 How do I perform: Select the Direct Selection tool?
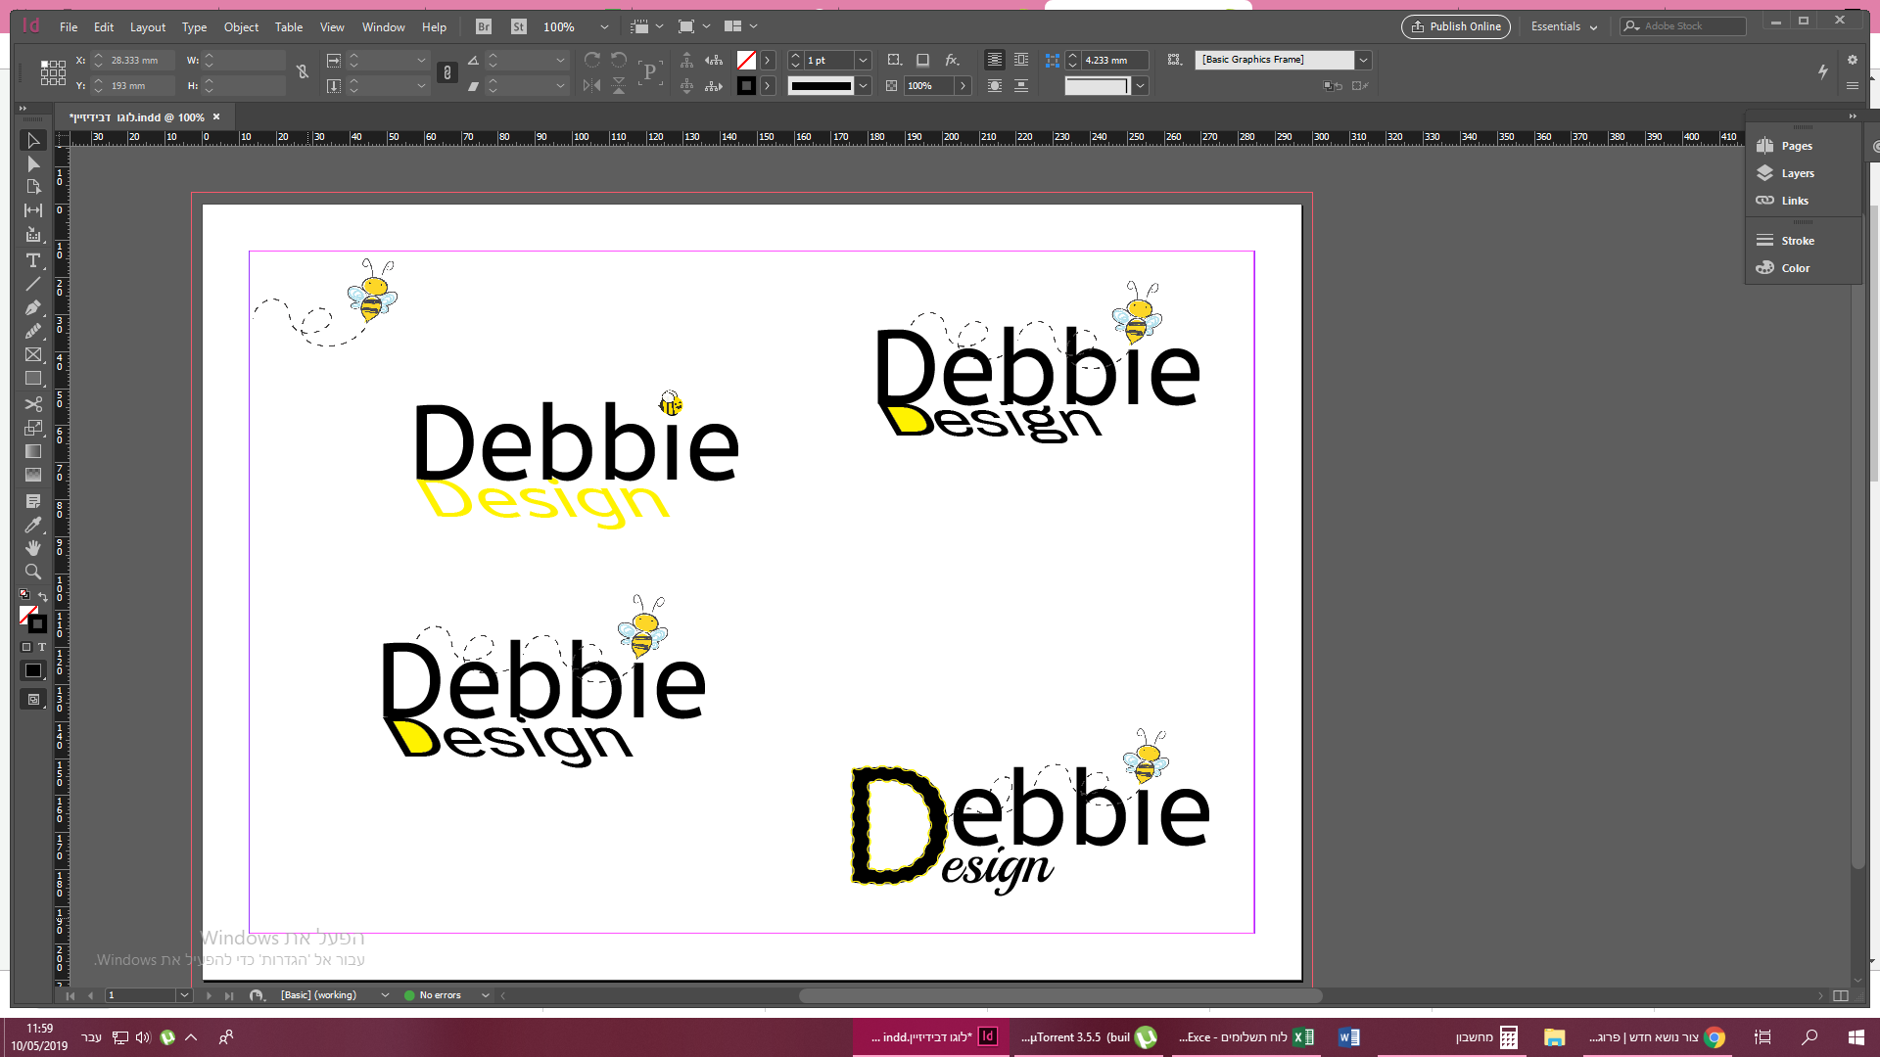(x=32, y=164)
